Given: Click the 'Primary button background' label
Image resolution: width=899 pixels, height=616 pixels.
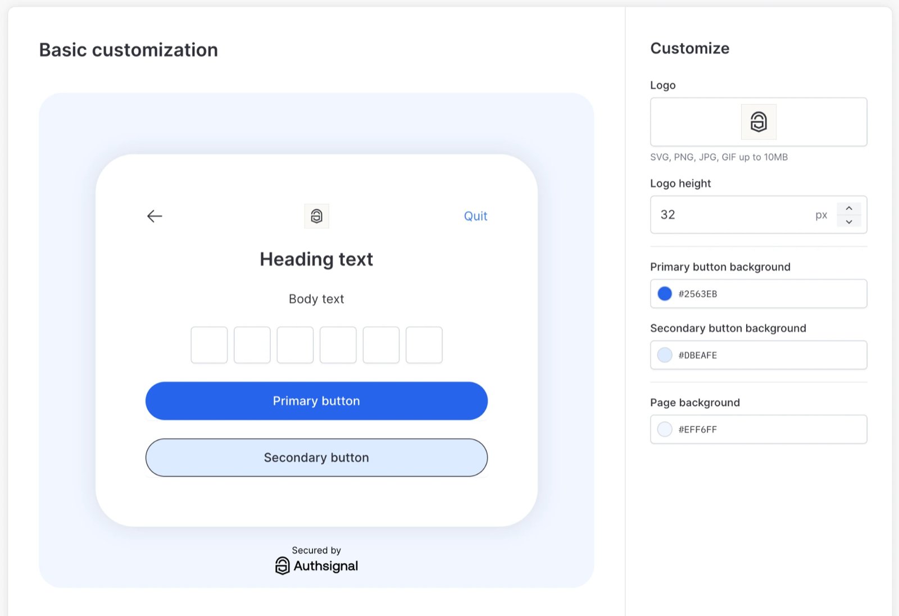Looking at the screenshot, I should point(720,267).
